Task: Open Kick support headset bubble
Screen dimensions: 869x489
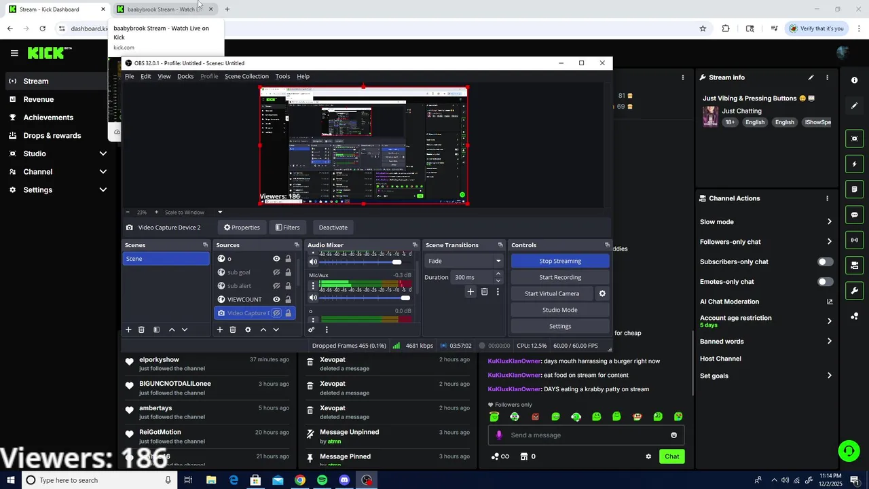Action: pos(848,450)
